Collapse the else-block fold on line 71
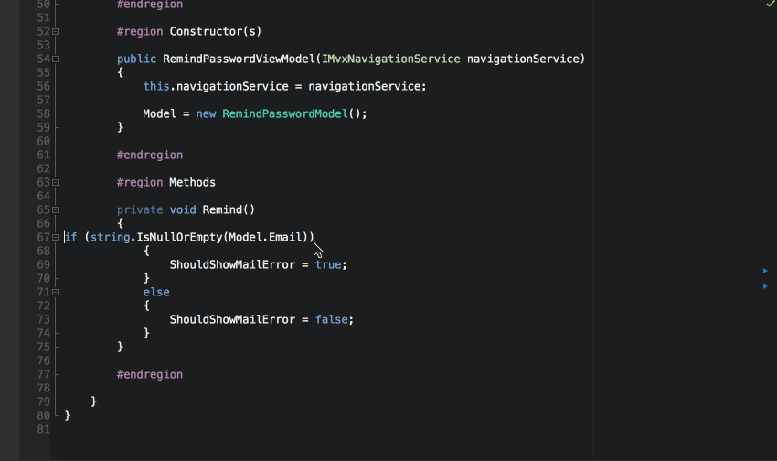 (56, 293)
